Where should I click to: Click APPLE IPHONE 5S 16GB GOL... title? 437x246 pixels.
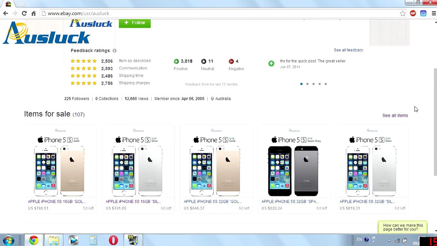pos(57,202)
